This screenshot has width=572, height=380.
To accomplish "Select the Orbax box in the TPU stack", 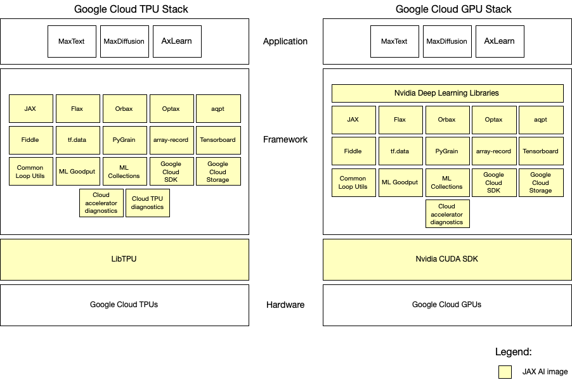I will [125, 108].
